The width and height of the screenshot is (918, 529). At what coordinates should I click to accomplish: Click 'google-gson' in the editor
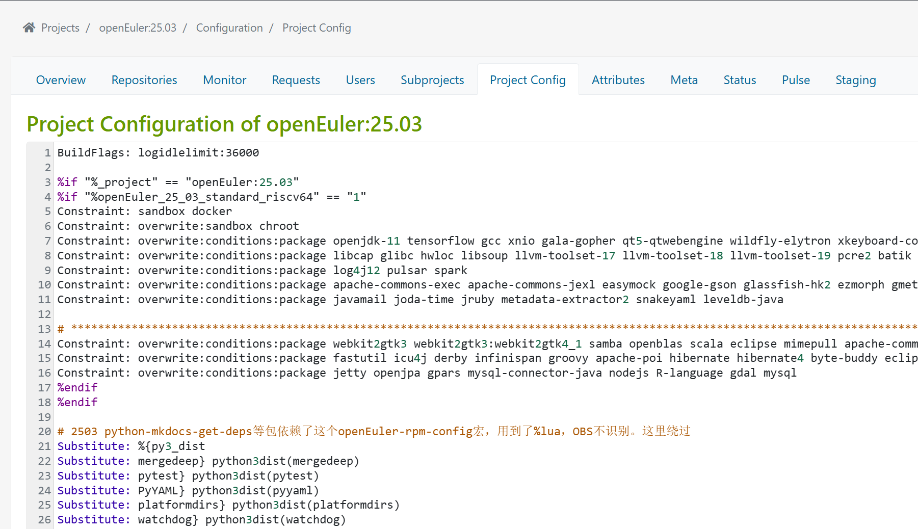click(x=700, y=285)
